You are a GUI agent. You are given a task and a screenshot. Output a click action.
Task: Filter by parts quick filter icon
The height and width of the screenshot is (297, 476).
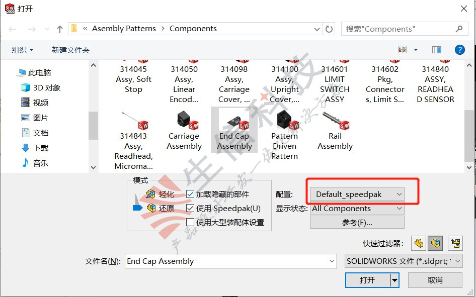click(419, 243)
